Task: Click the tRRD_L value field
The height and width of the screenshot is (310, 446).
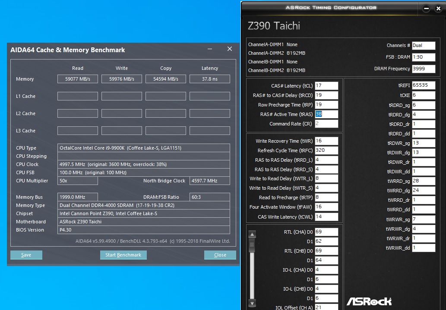Action: click(x=326, y=160)
